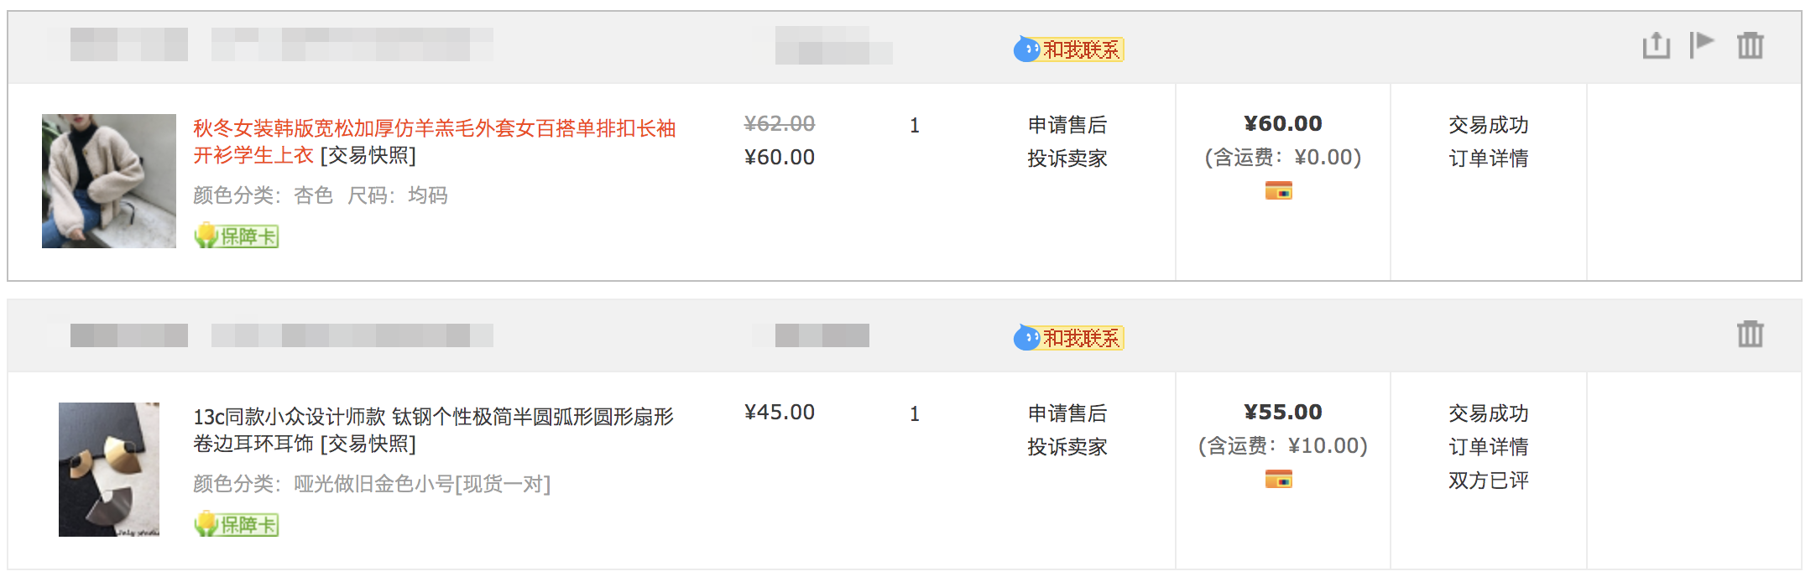Open the 13c同款小众设计师款 earrings title link
Viewport: 1816px width, 582px height.
pyautogui.click(x=433, y=417)
